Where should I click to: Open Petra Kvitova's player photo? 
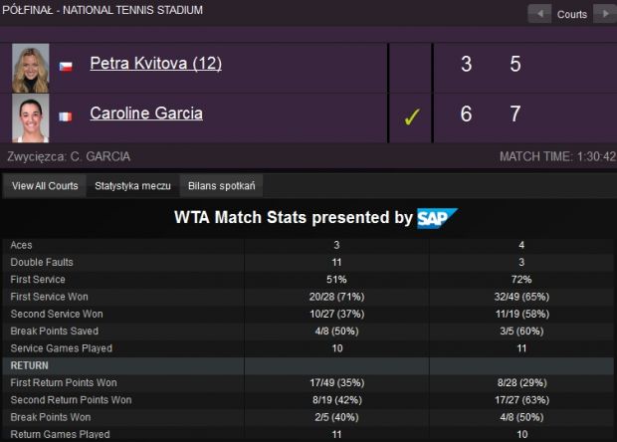tap(31, 68)
